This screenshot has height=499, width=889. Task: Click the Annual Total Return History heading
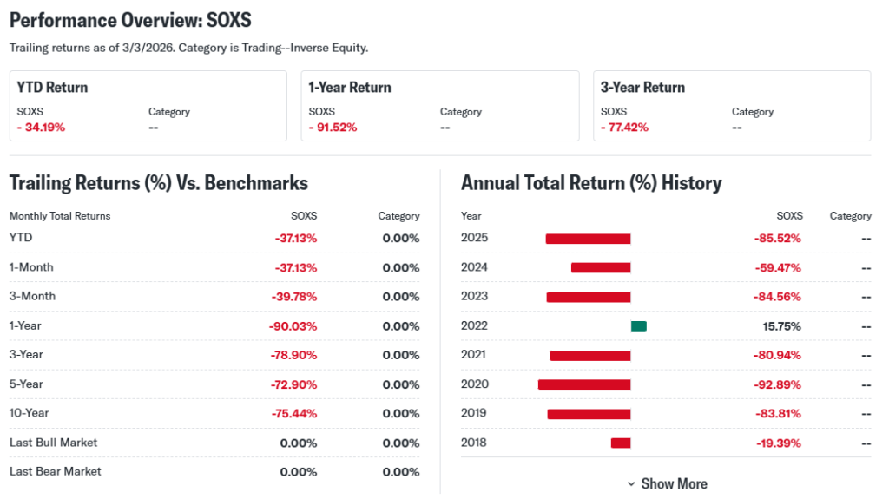coord(591,183)
